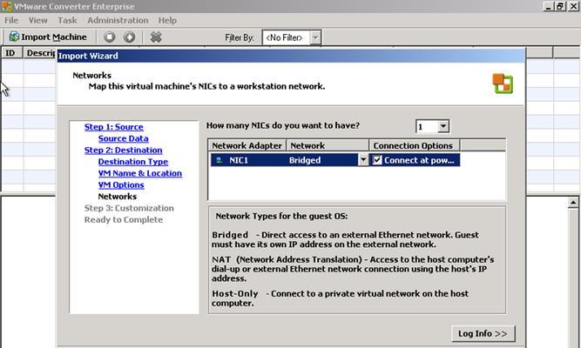Open the VM Options link
Screen dimensions: 581x348
121,184
